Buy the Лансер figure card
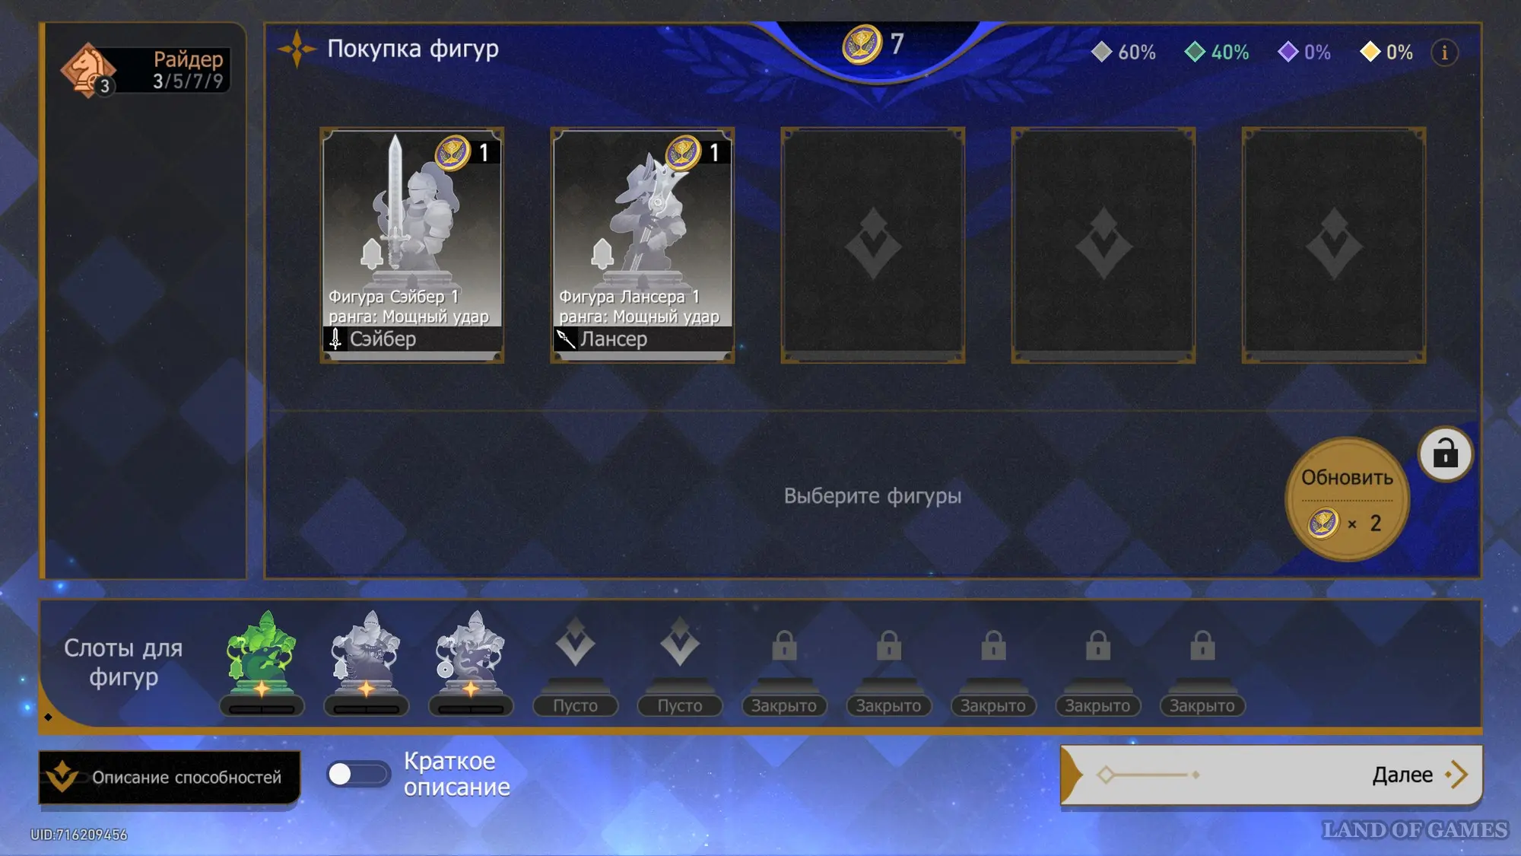Viewport: 1521px width, 856px height. (643, 245)
